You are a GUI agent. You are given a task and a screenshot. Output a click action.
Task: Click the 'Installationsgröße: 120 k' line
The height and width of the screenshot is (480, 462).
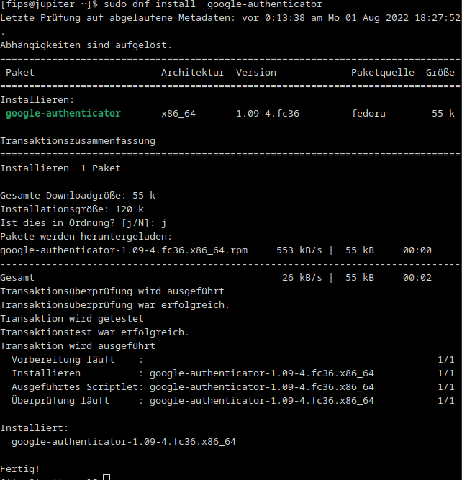point(72,209)
